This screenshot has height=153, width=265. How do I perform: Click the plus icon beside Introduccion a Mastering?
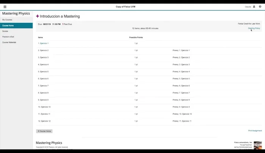point(37,16)
